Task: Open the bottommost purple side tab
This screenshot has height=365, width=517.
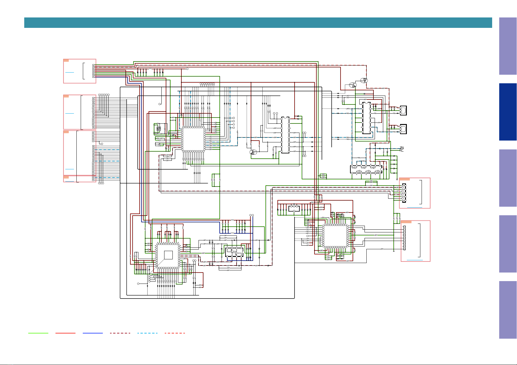Action: pyautogui.click(x=508, y=310)
